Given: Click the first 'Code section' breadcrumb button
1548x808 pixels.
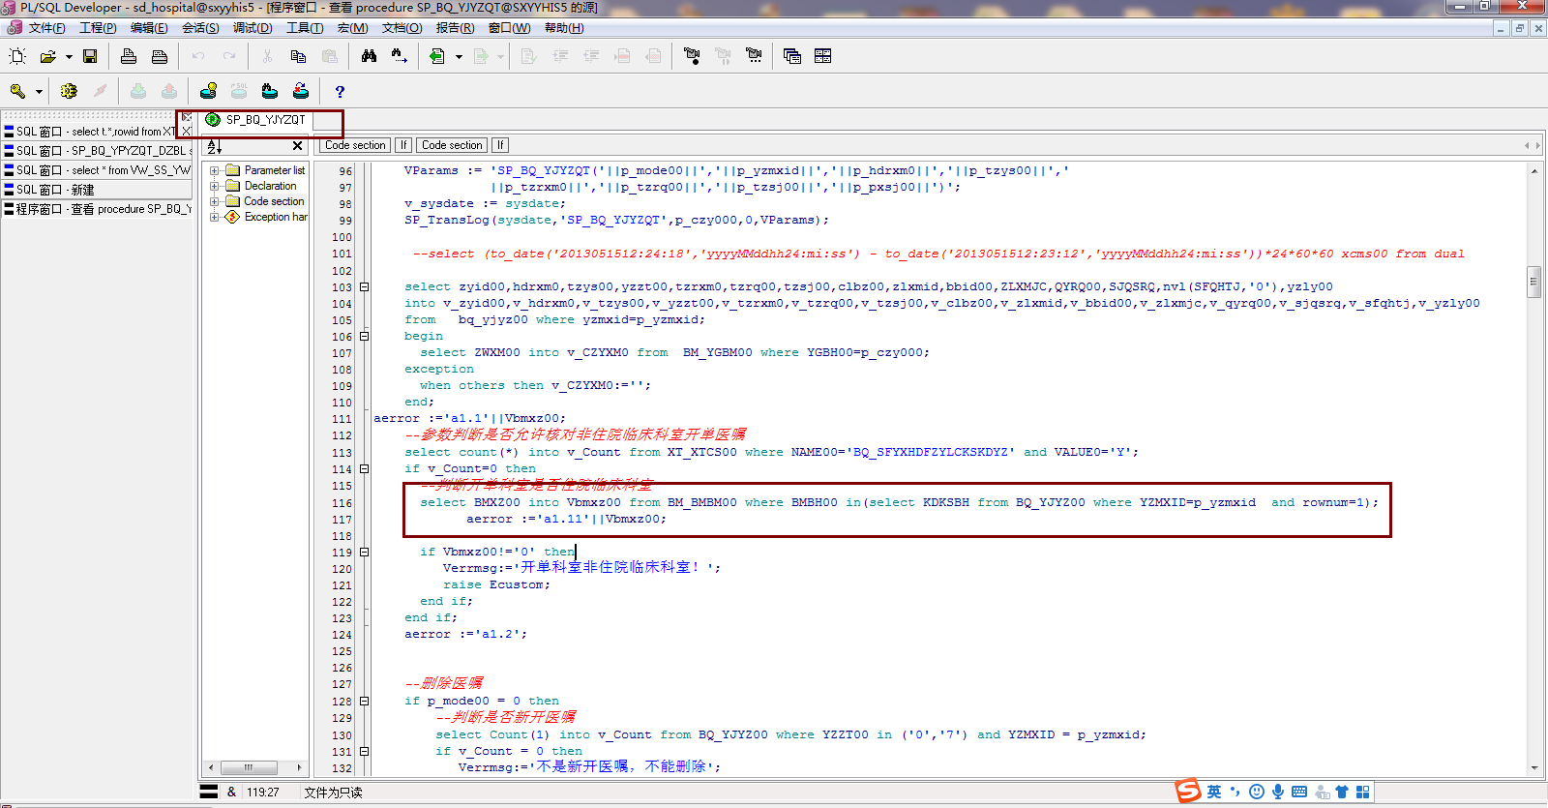Looking at the screenshot, I should [355, 145].
